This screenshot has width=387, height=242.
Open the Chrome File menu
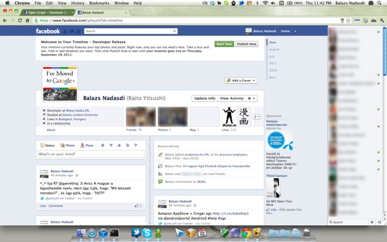point(38,3)
